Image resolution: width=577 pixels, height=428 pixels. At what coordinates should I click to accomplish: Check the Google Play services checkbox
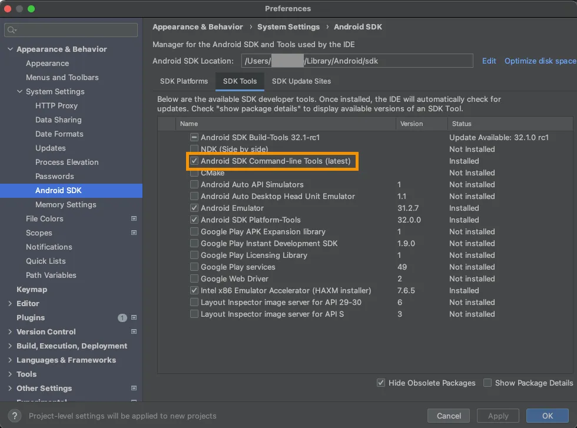click(194, 267)
